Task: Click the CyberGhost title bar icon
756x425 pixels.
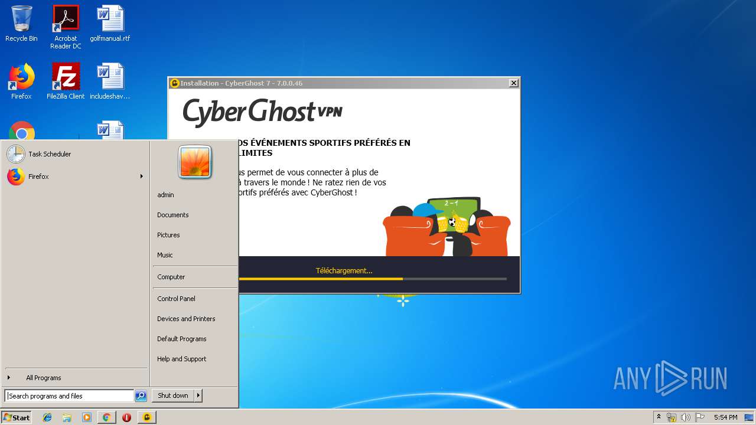Action: pyautogui.click(x=174, y=83)
